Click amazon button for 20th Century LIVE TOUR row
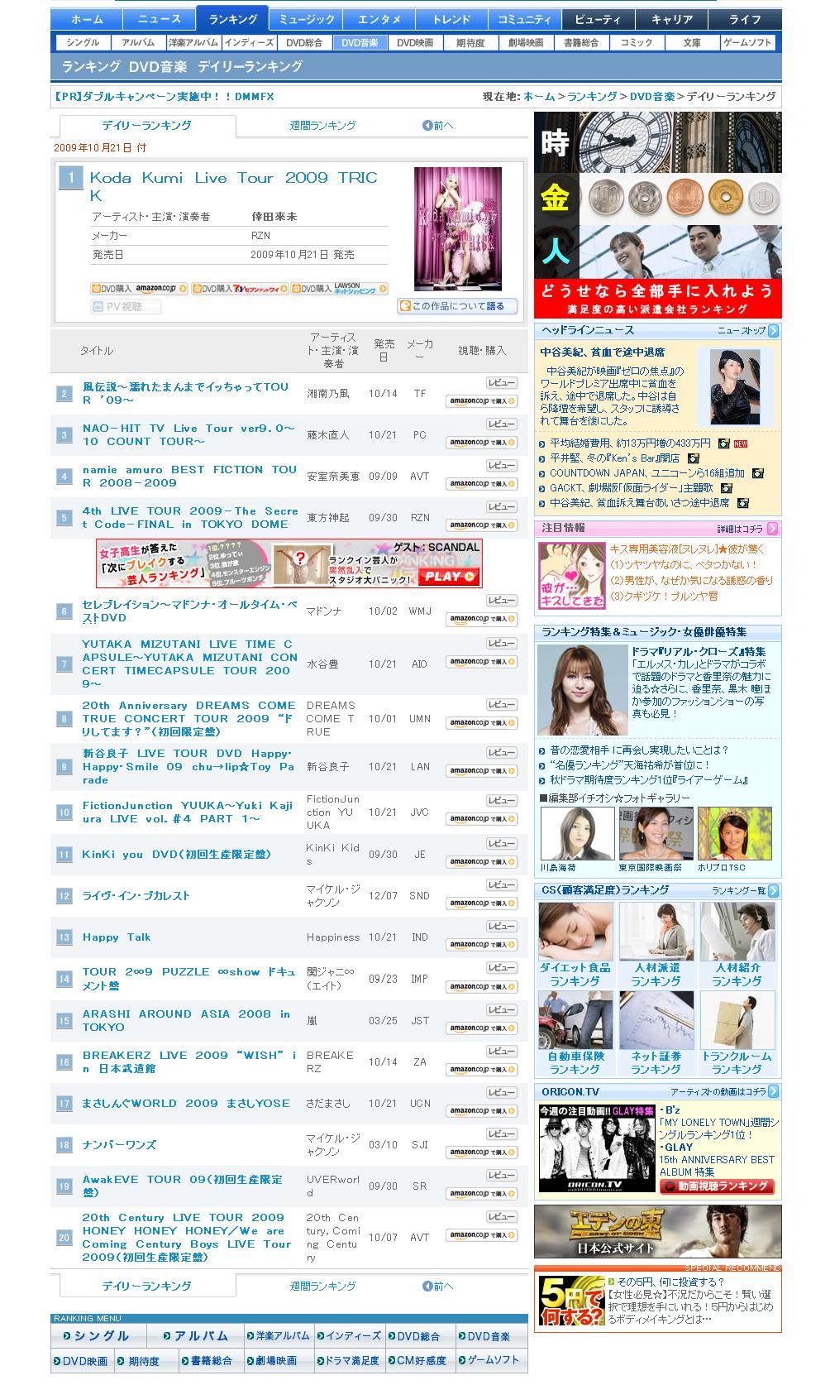Image resolution: width=830 pixels, height=1385 pixels. click(x=481, y=1235)
